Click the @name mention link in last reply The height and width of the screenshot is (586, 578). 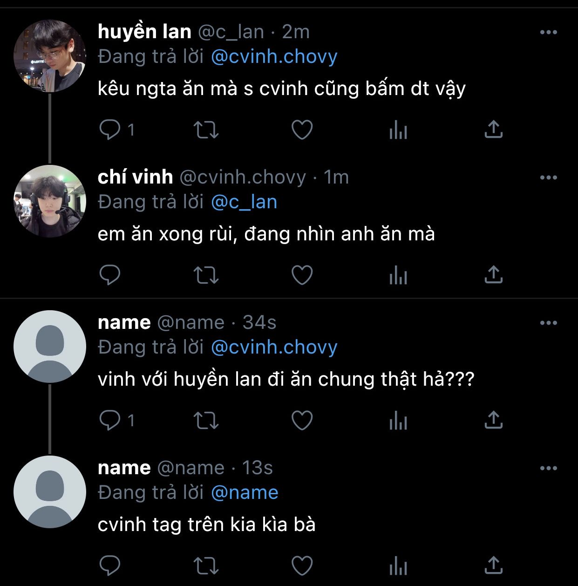245,493
